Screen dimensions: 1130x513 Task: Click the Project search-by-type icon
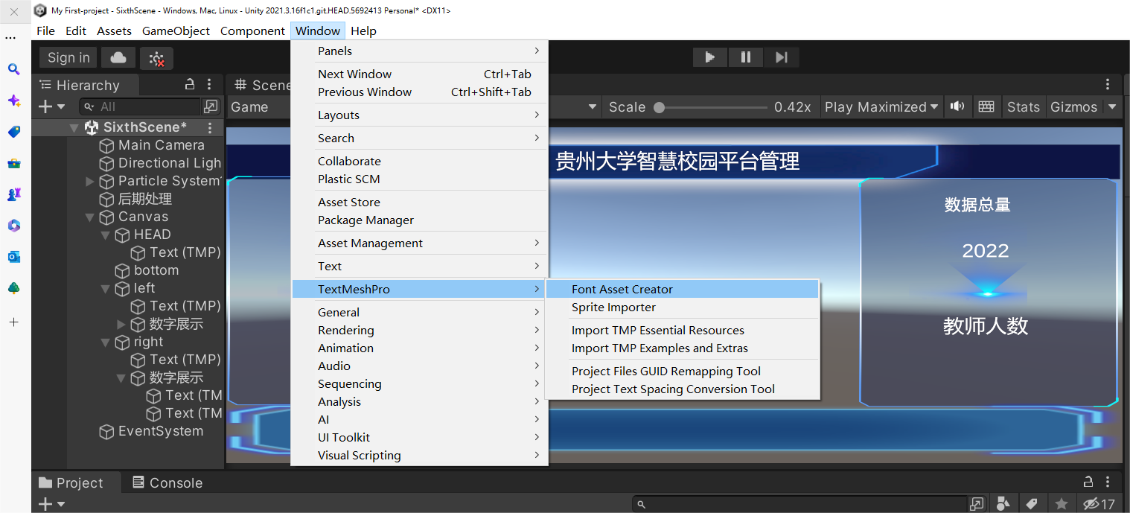(x=1003, y=504)
